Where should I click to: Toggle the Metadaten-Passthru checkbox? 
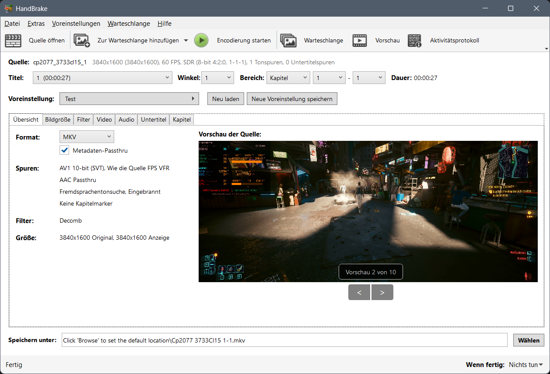[x=64, y=150]
